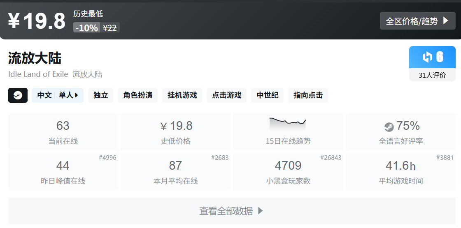Click the Steam platform icon tag
Viewport: 461px width, 228px height.
(x=18, y=95)
